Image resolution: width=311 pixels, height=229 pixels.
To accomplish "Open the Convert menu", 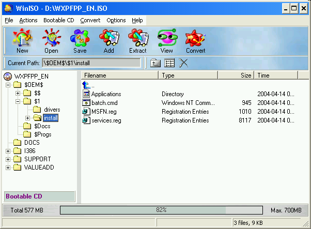I will [x=90, y=20].
